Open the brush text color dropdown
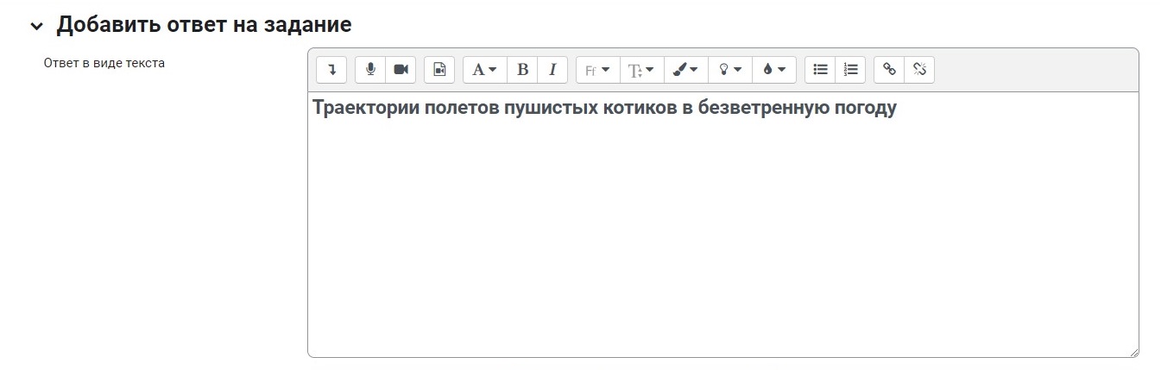The image size is (1161, 370). (x=686, y=70)
